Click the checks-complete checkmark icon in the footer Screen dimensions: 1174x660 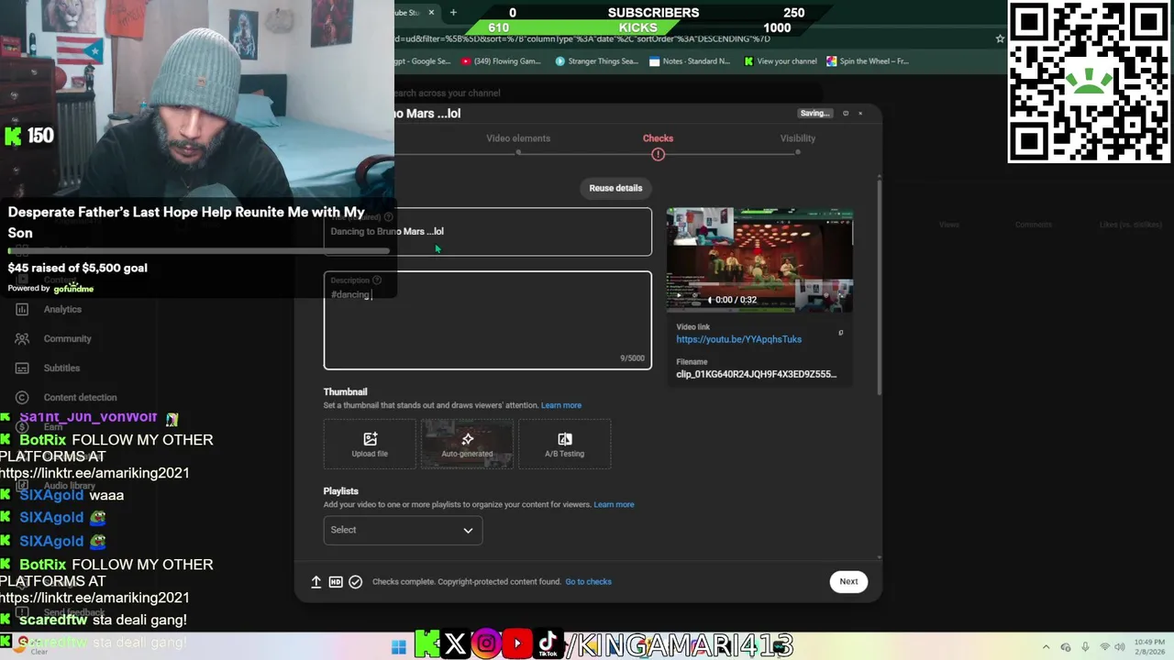pyautogui.click(x=356, y=582)
